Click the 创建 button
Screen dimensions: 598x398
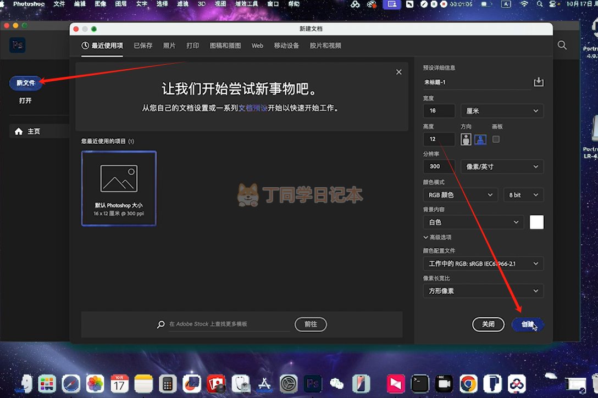click(x=528, y=324)
